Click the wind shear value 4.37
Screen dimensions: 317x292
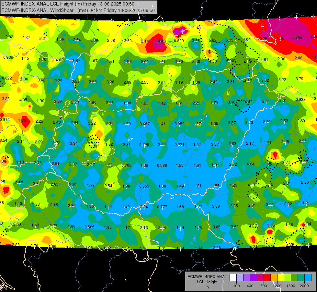26,38
